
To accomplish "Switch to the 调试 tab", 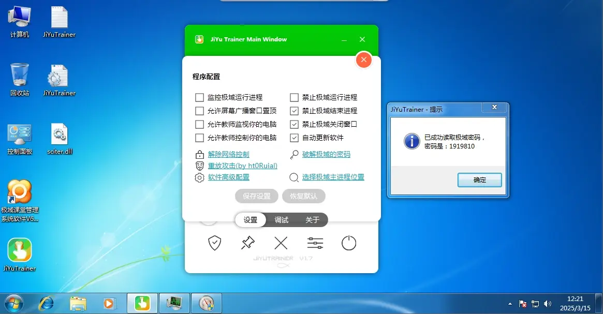I will (x=282, y=220).
